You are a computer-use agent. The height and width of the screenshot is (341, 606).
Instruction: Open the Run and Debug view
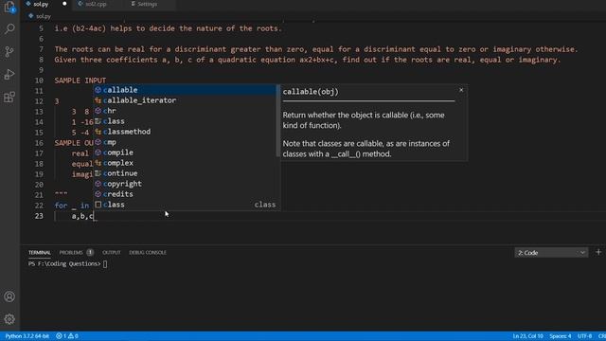[x=9, y=74]
